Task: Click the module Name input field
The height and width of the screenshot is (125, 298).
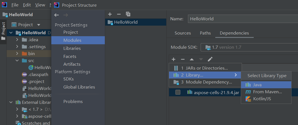Action: click(x=243, y=19)
